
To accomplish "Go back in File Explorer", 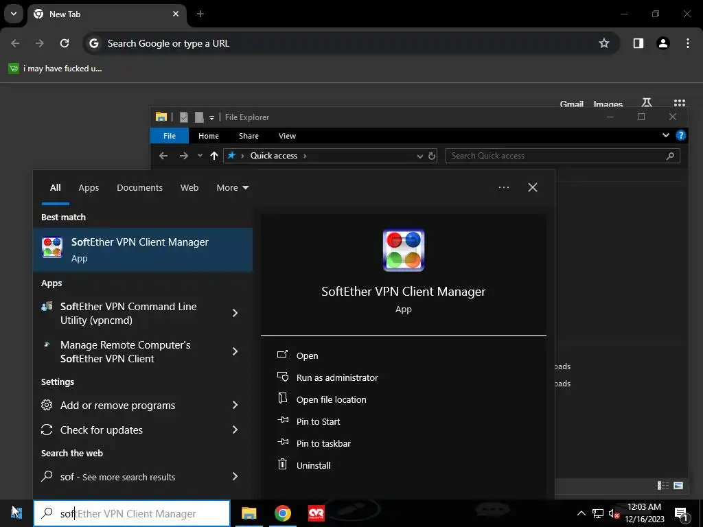I will (x=163, y=156).
